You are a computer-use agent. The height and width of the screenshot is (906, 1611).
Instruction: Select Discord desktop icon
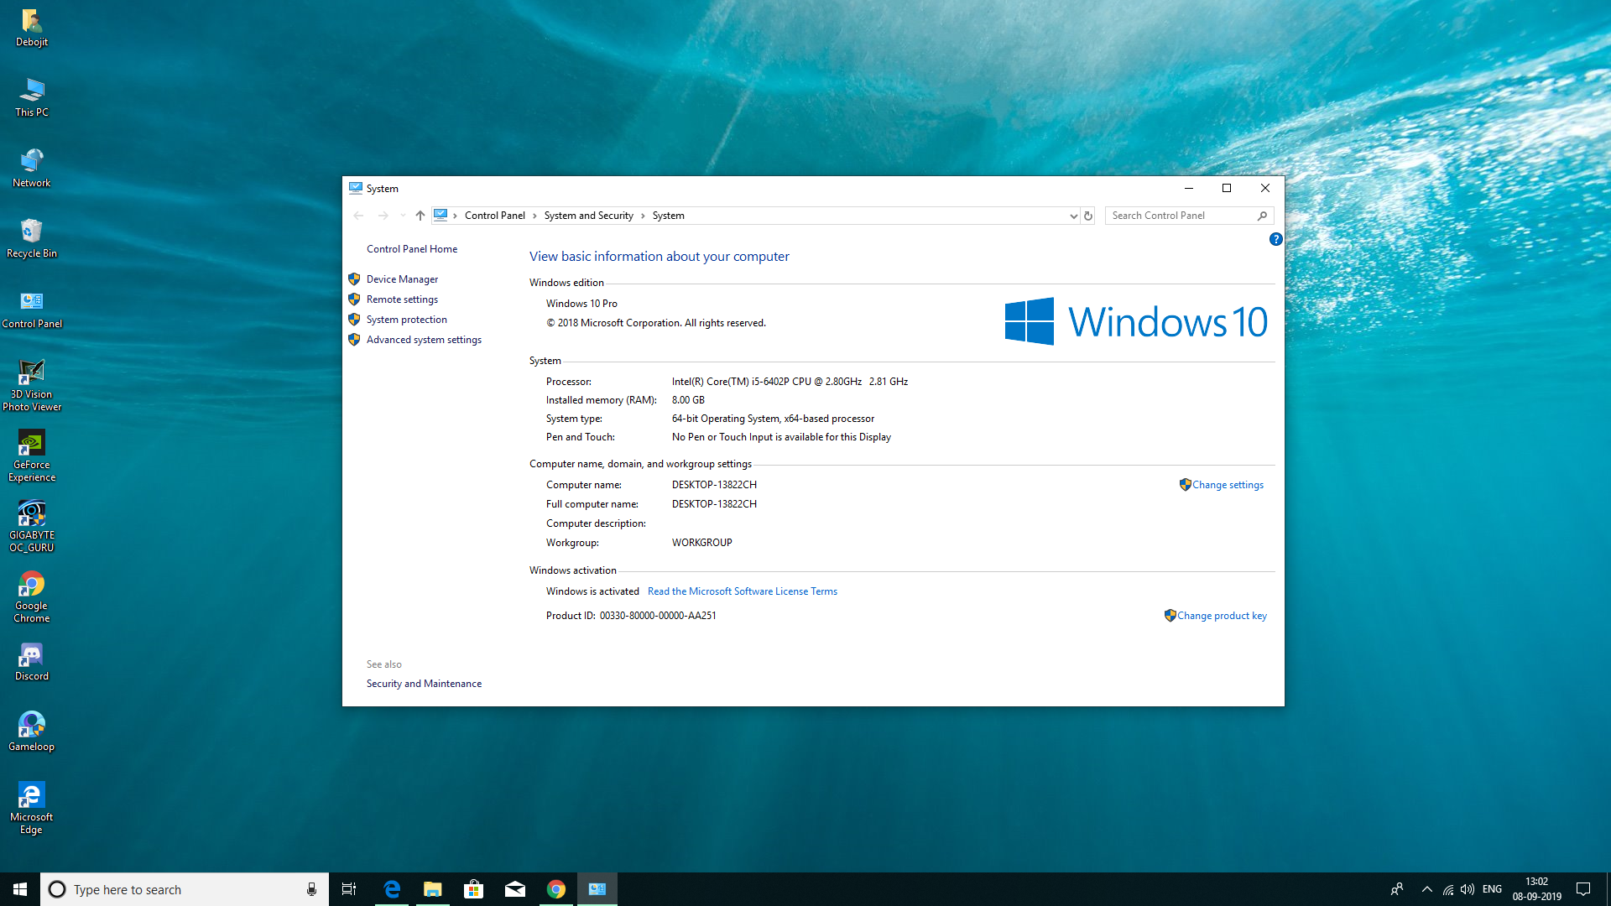32,662
